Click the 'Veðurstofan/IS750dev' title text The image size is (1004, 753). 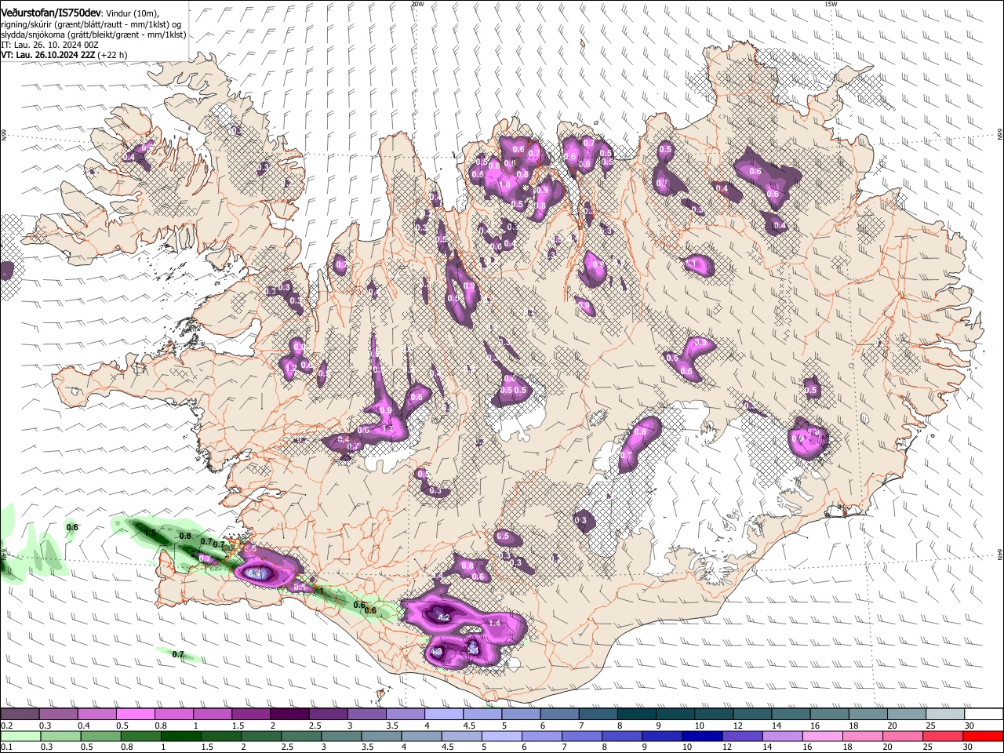(51, 14)
